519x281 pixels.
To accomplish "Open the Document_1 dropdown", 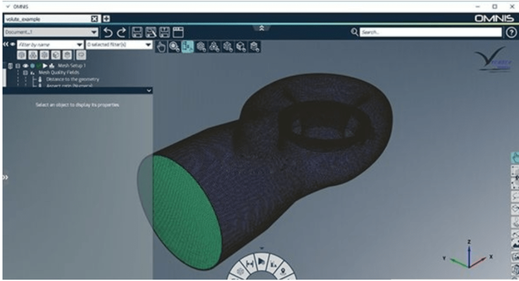I will click(x=95, y=31).
